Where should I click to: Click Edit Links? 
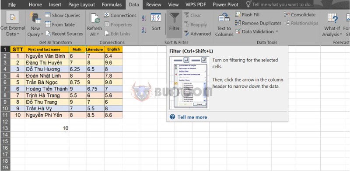click(x=117, y=34)
